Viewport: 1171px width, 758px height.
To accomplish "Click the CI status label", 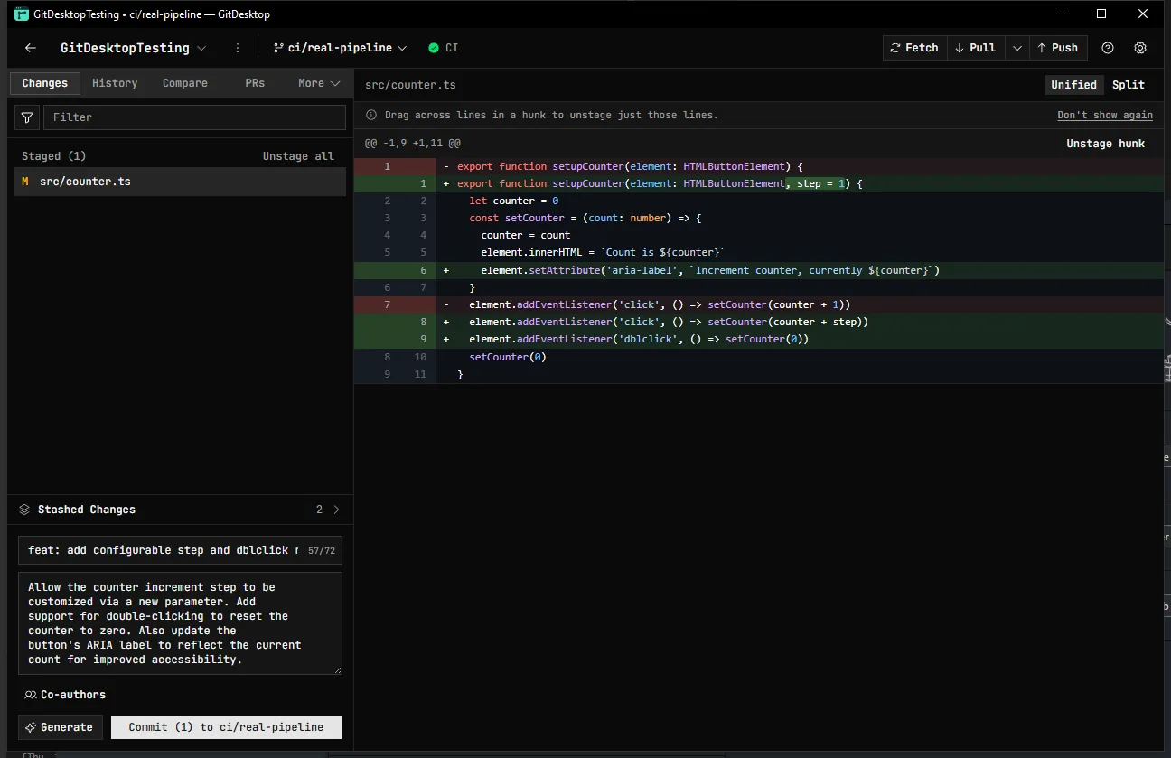I will click(x=452, y=48).
